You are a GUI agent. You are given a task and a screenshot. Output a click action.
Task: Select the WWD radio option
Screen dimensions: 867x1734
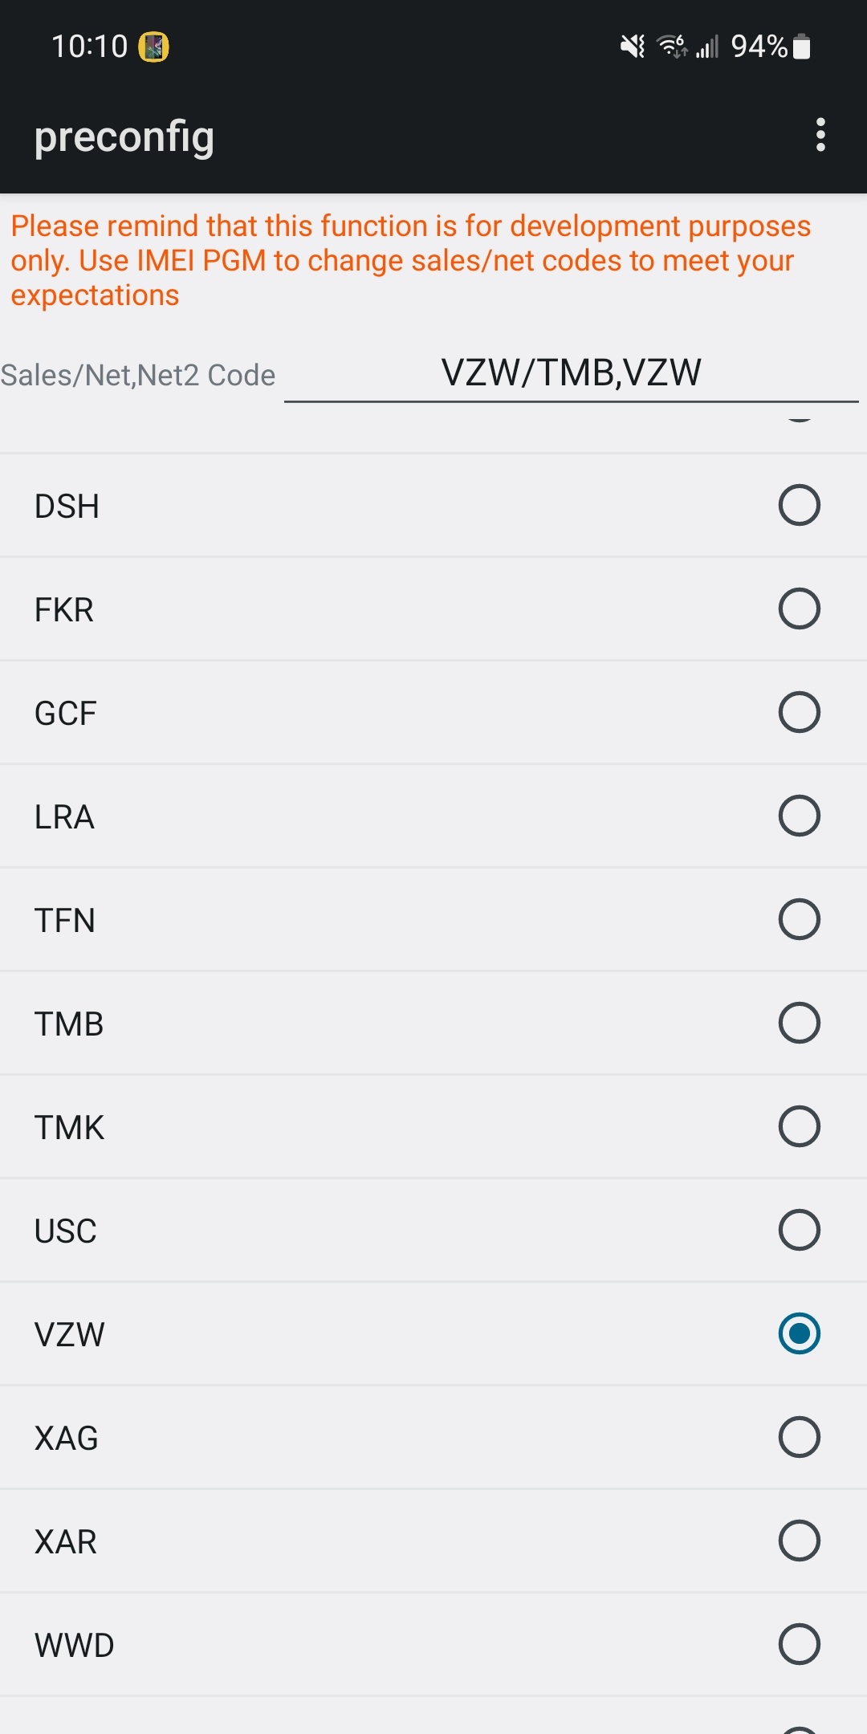click(799, 1644)
